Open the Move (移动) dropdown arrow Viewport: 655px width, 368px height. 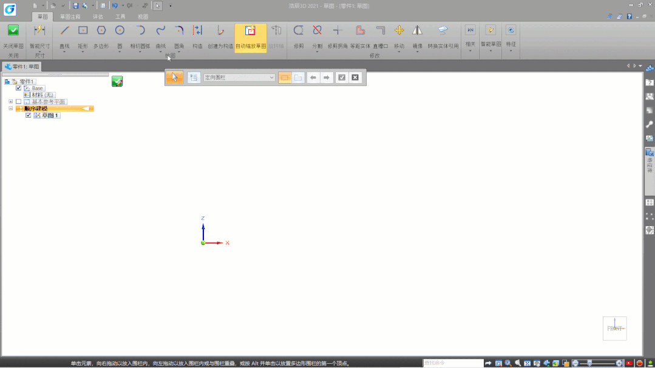(399, 52)
